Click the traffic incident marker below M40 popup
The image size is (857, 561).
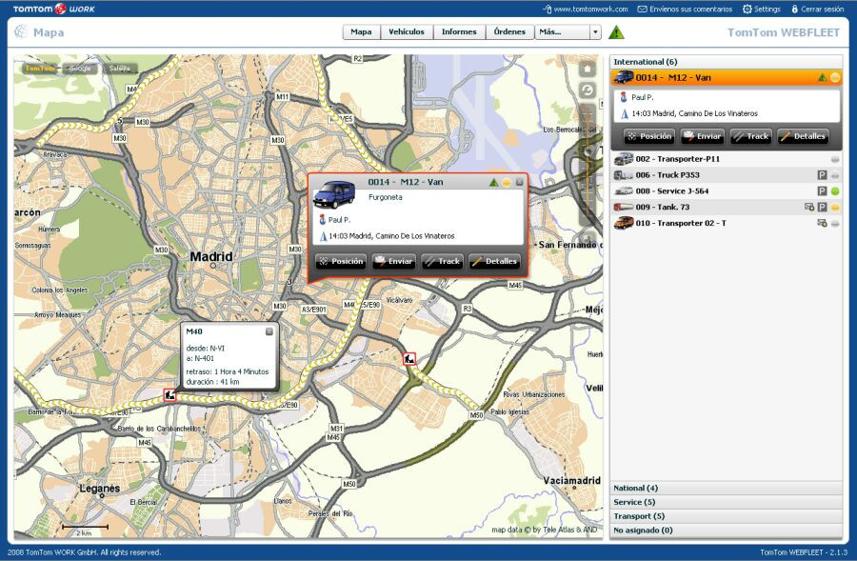[x=170, y=394]
